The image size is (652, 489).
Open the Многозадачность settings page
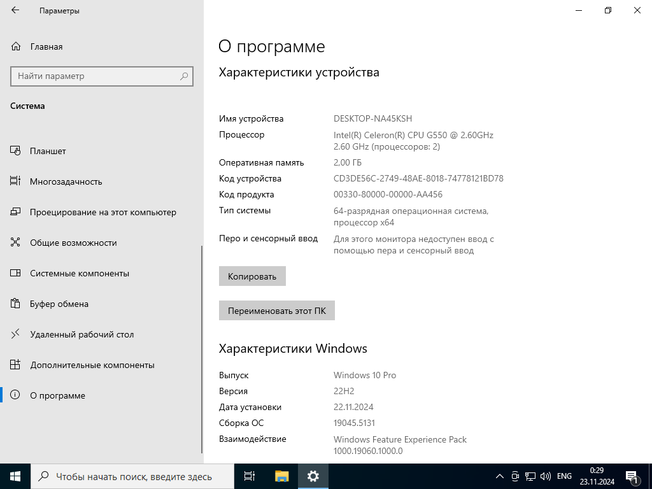pyautogui.click(x=102, y=181)
